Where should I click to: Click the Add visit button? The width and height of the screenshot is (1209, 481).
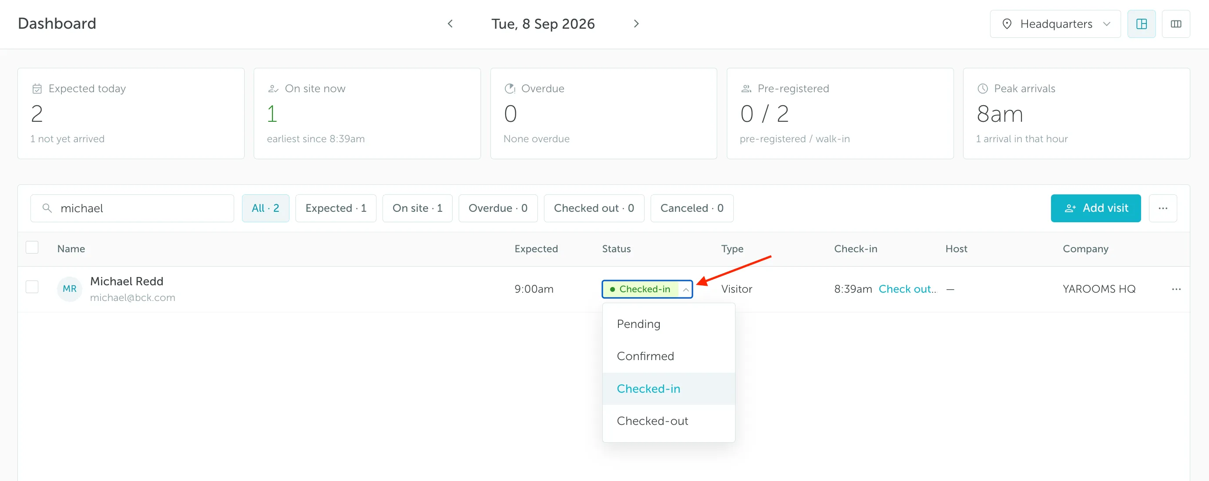tap(1095, 208)
